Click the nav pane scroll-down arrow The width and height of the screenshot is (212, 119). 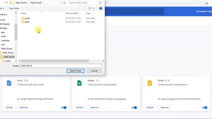tap(16, 61)
